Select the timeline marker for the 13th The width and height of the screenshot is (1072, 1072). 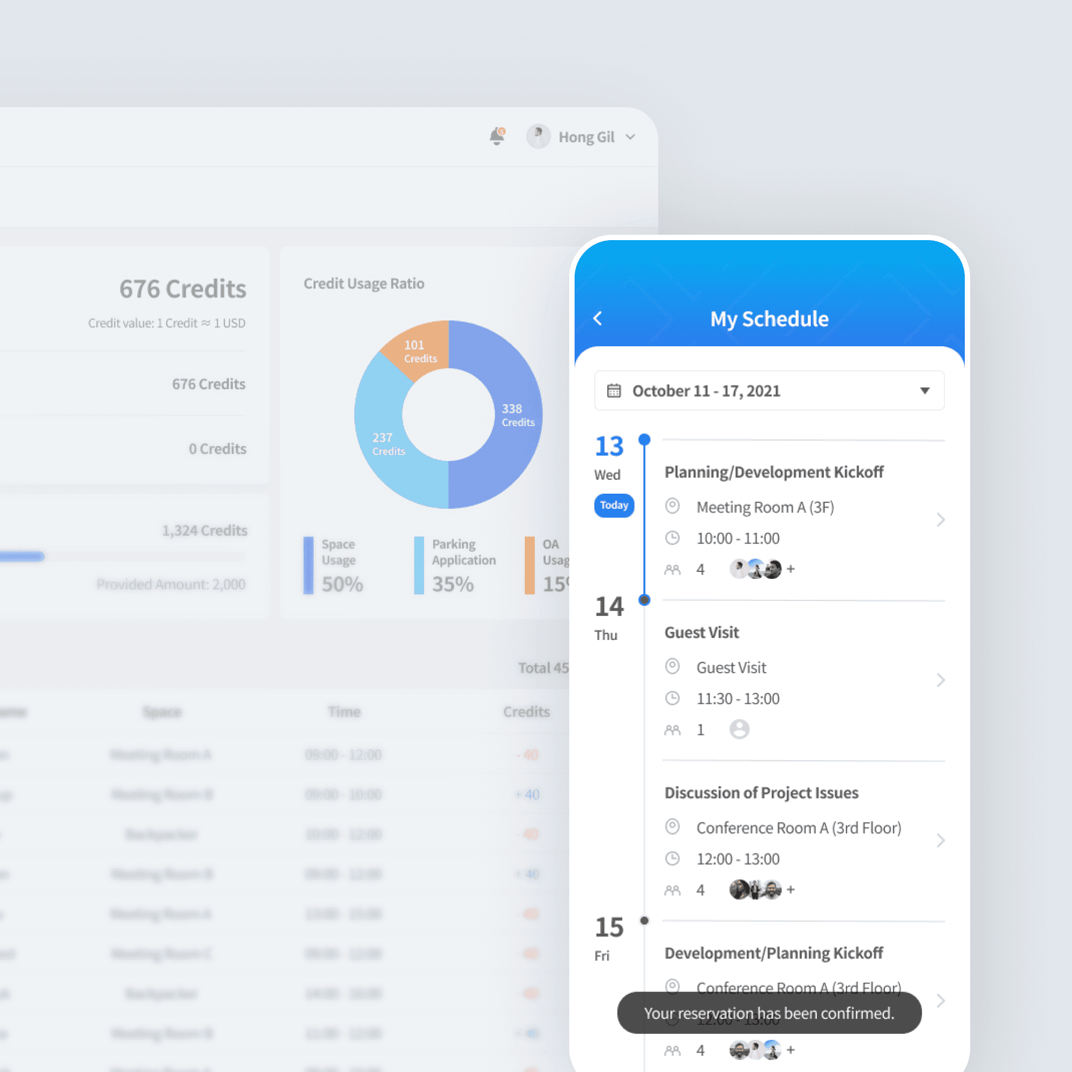pos(644,440)
